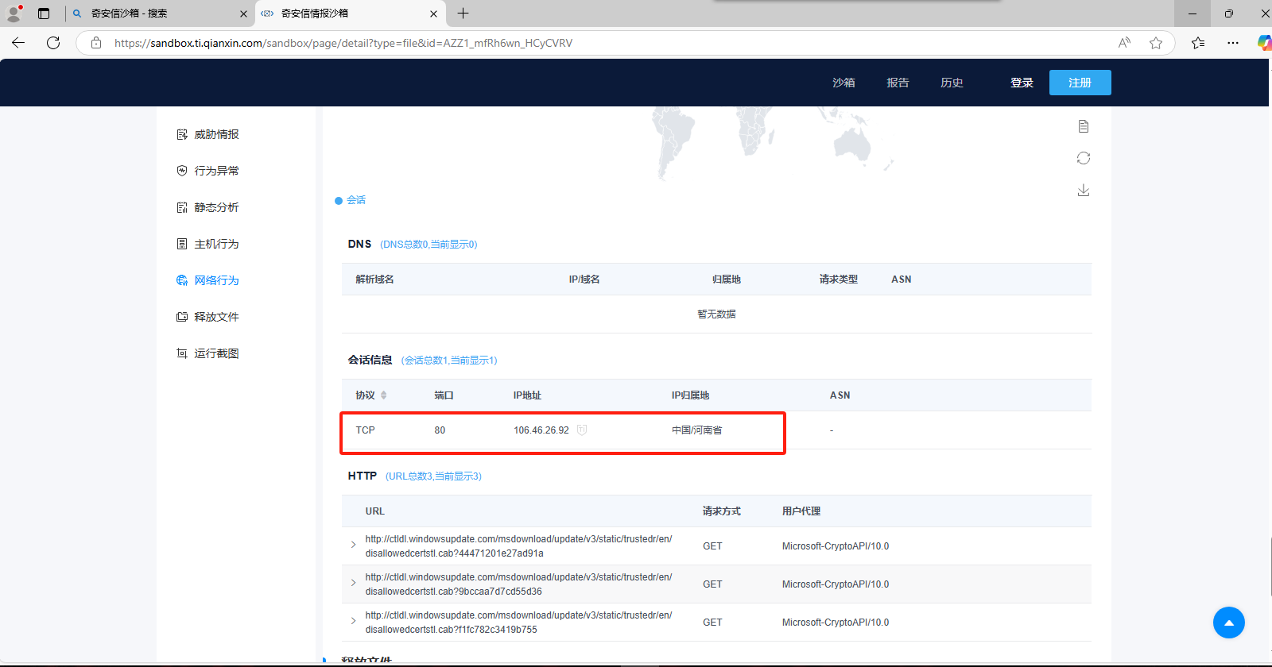Expand the 44471201e27ad91a URL row
The height and width of the screenshot is (667, 1272).
point(354,545)
